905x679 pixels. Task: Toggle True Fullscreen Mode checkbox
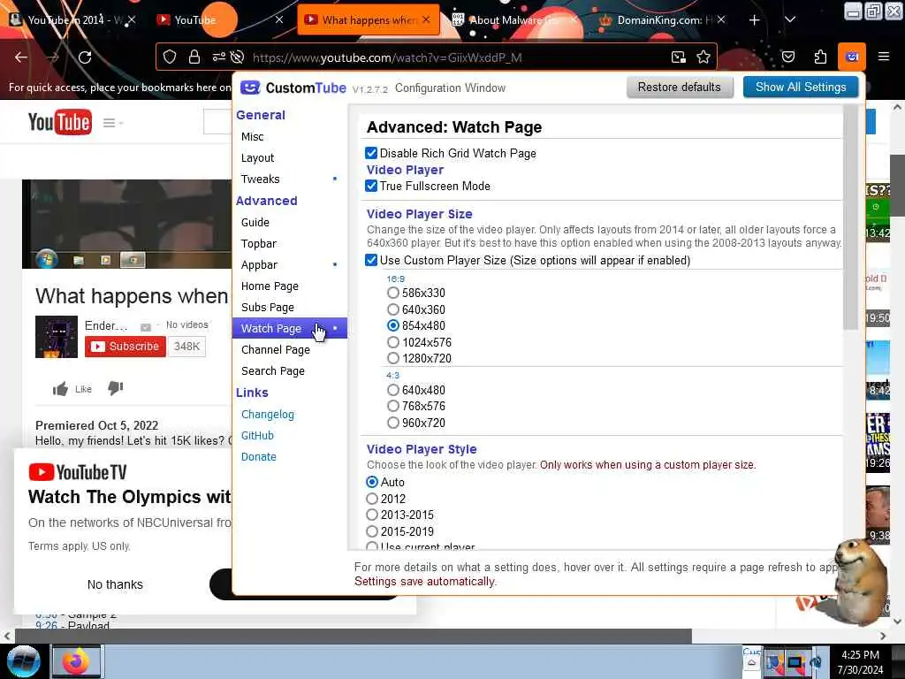(x=371, y=186)
